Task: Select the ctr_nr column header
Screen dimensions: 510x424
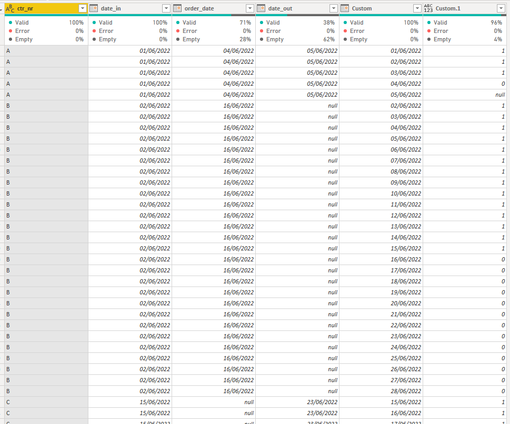Action: pyautogui.click(x=46, y=8)
